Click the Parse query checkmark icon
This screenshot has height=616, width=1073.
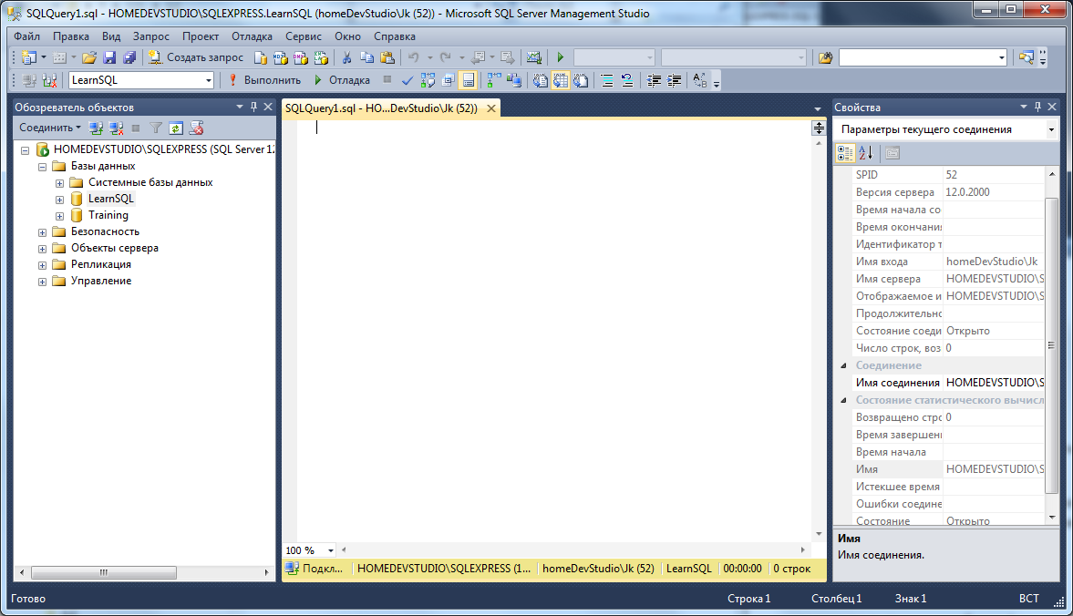408,81
